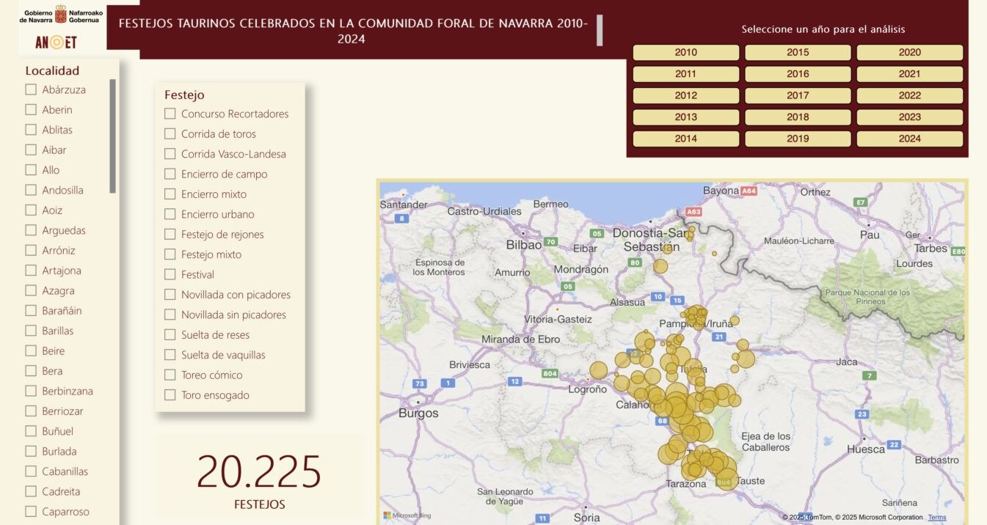Select the Buñuel locality checkbox

point(31,431)
